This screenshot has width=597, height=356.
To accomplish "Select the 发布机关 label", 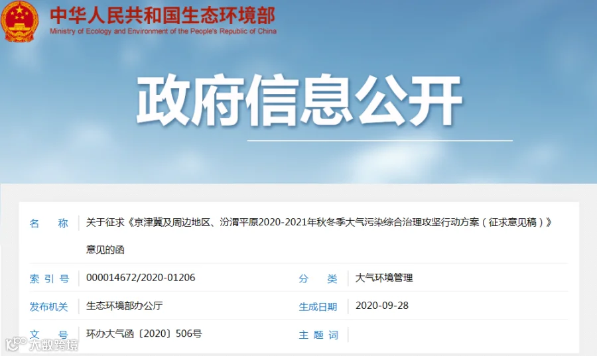I will tap(48, 307).
